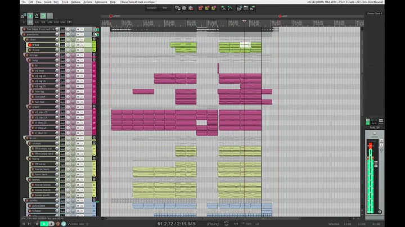Select the highlighted 1/2 grid division button
This screenshot has width=405, height=227.
(x=30, y=22)
